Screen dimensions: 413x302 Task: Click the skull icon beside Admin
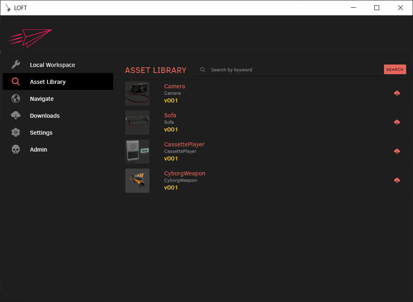click(x=15, y=149)
